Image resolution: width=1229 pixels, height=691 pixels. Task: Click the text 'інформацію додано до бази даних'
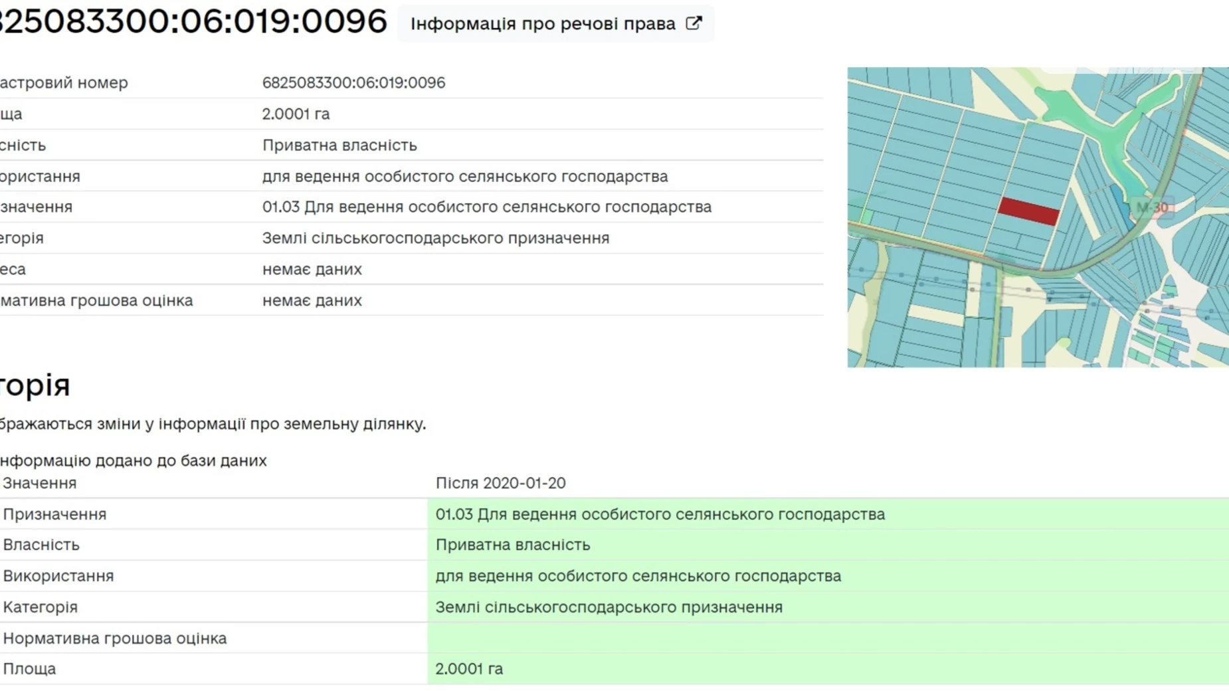coord(133,461)
